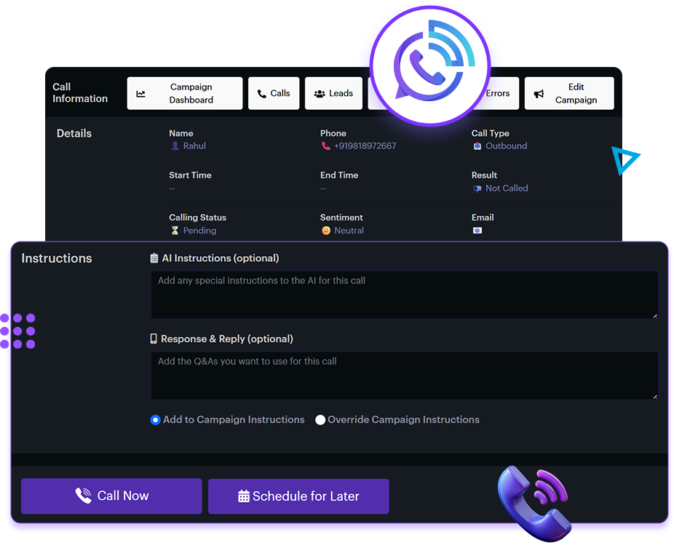Select Override Campaign Instructions radio option
This screenshot has width=674, height=553.
[x=320, y=420]
